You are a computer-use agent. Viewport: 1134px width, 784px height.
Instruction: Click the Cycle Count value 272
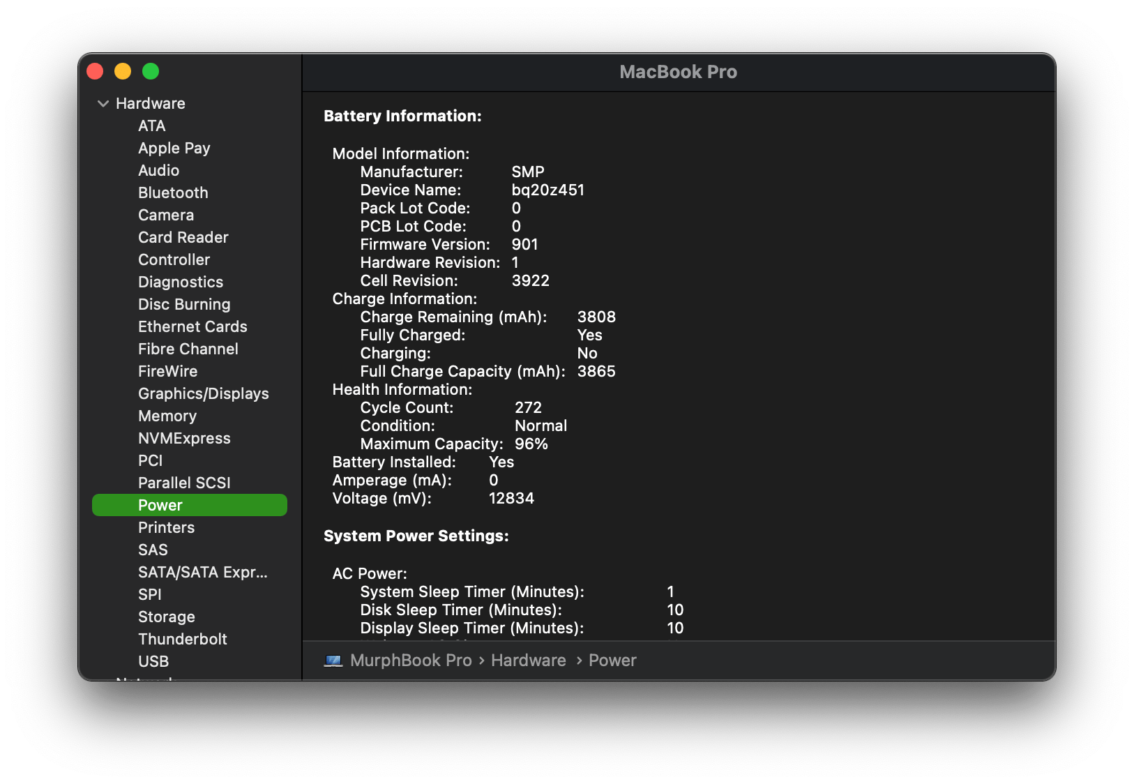[528, 408]
